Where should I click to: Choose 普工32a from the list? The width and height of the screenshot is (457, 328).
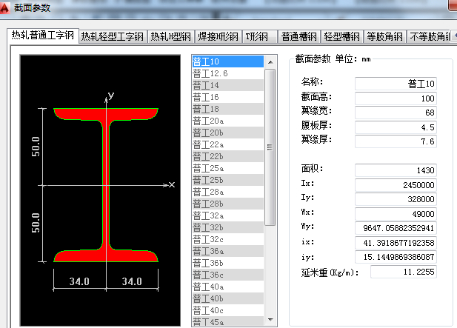click(x=228, y=216)
